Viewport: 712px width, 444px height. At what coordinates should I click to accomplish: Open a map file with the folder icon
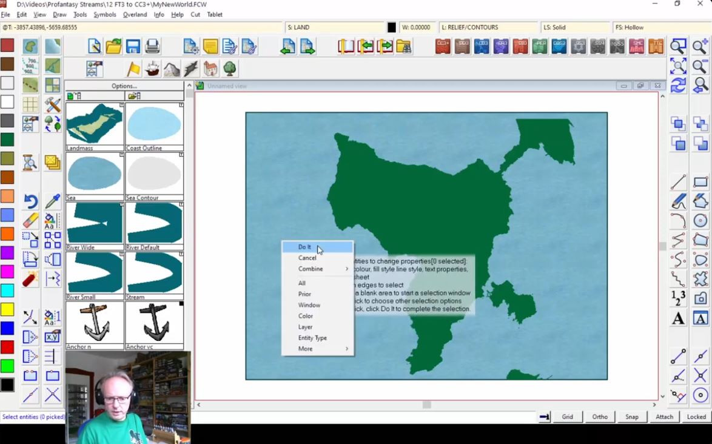click(113, 46)
